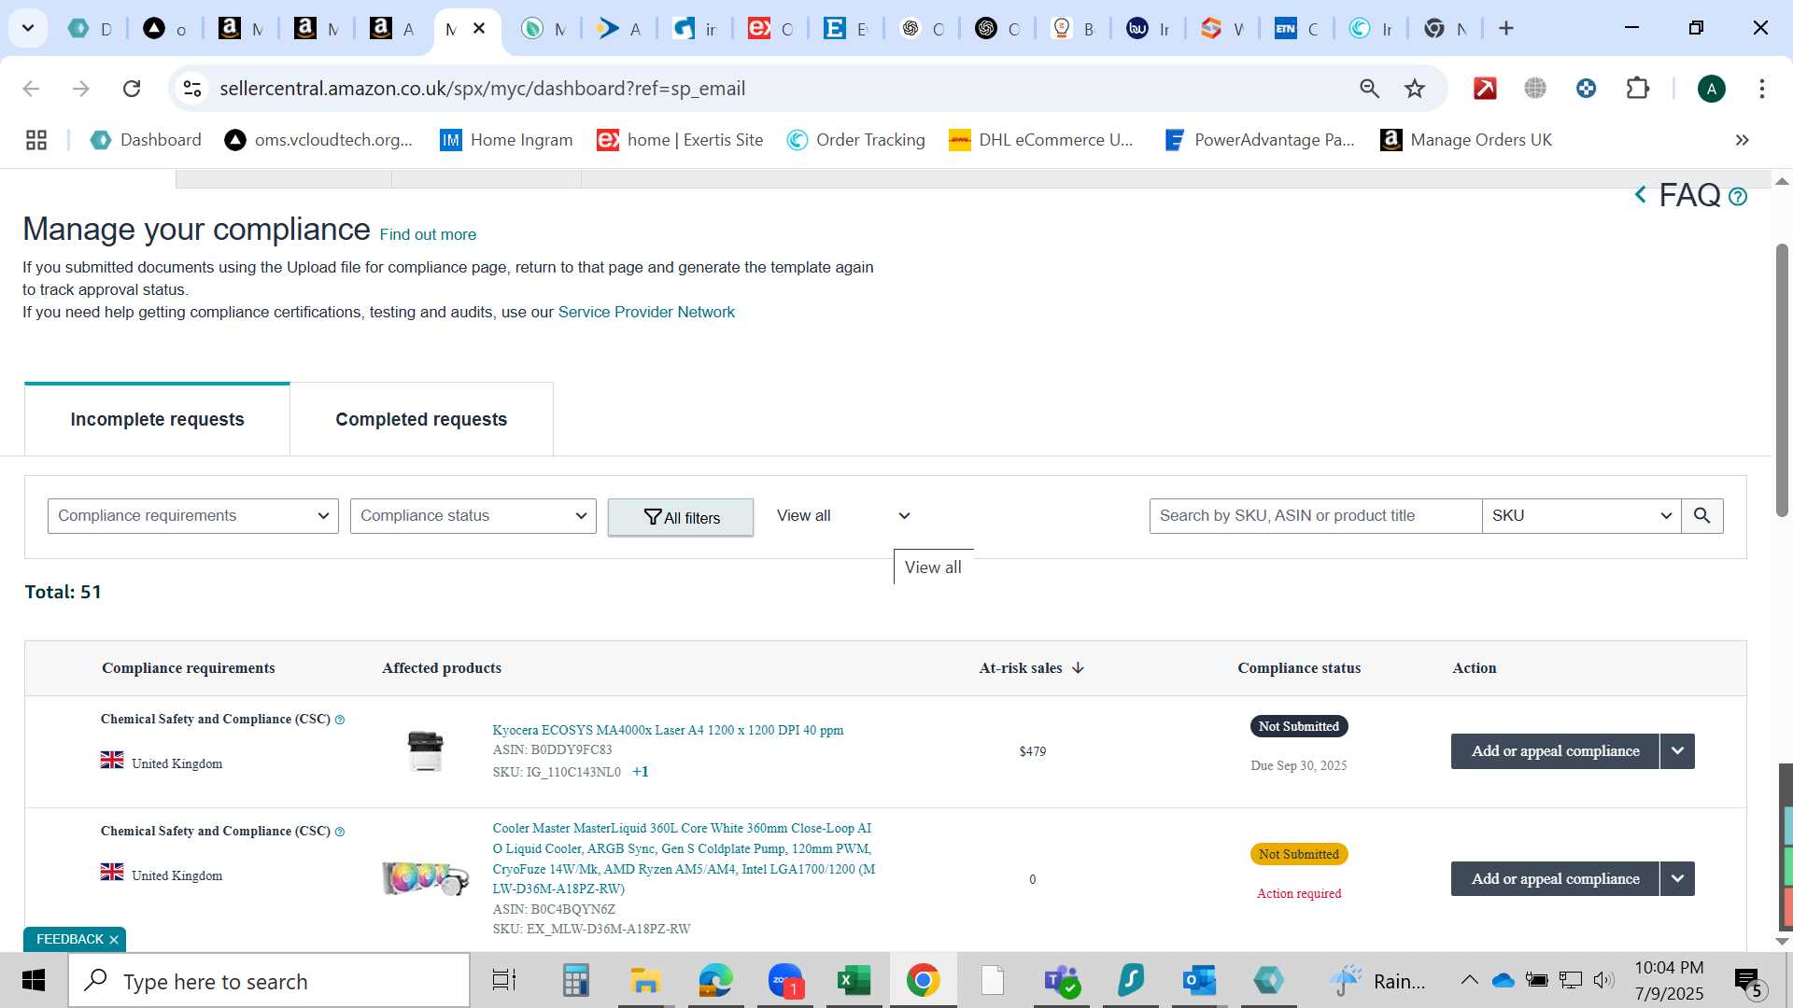Open the SKU search type dropdown
Viewport: 1793px width, 1008px height.
(1581, 516)
